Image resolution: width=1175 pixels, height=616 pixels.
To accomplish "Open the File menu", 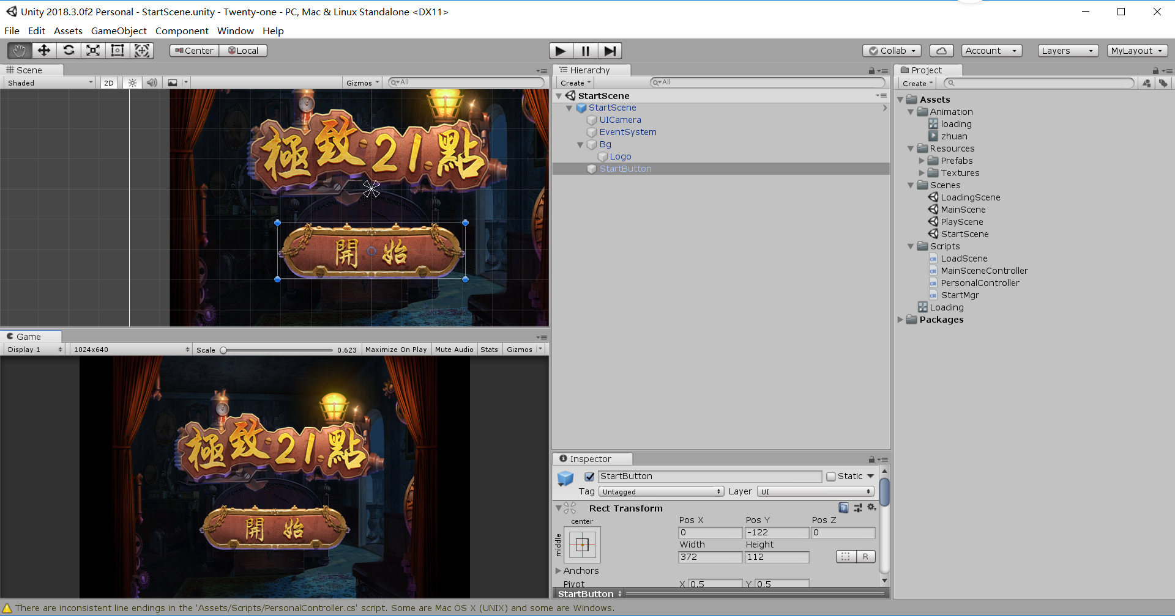I will (x=12, y=31).
